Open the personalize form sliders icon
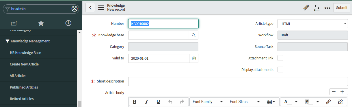Image resolution: width=352 pixels, height=107 pixels. point(317,8)
